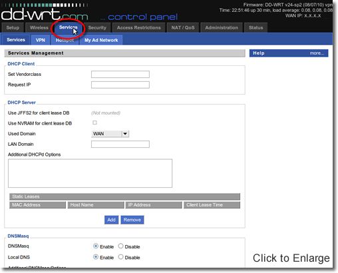Click the Add static lease button
This screenshot has height=273, width=338.
tap(111, 220)
